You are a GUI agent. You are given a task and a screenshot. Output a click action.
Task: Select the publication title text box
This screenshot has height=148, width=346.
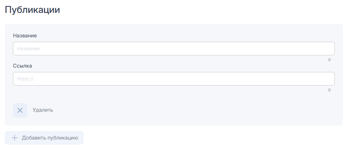pos(174,49)
